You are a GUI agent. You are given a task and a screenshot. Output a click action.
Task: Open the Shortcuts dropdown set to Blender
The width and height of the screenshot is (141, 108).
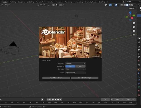pyautogui.click(x=76, y=63)
